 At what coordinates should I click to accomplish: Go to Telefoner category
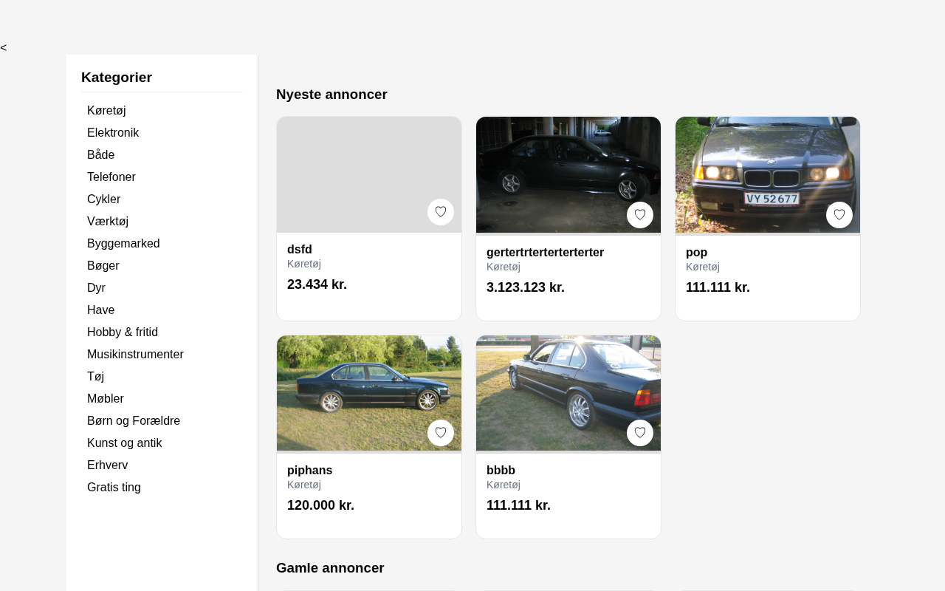click(x=111, y=177)
